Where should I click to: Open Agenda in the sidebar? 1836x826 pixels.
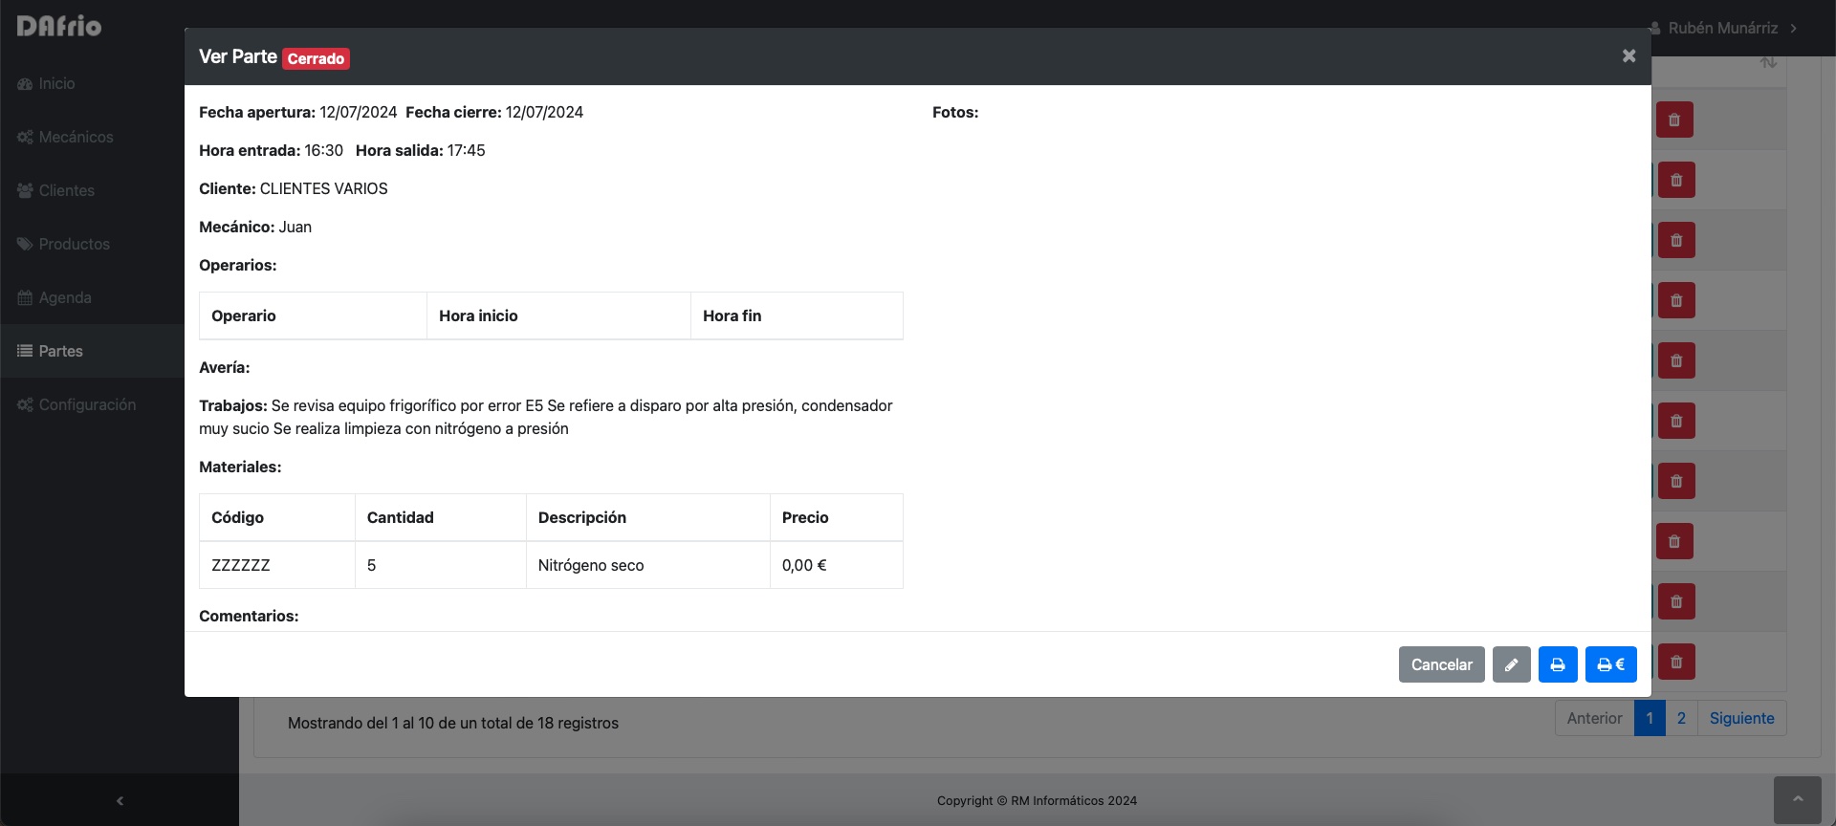tap(92, 297)
